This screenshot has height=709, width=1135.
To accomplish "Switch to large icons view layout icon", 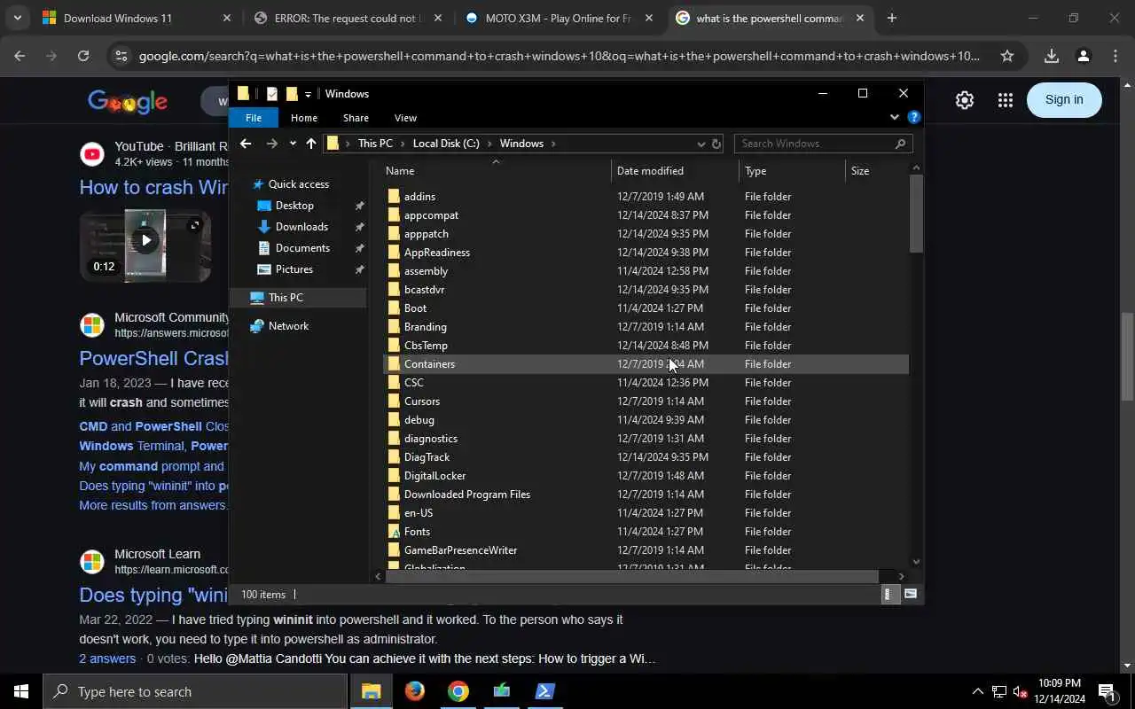I will pos(910,595).
